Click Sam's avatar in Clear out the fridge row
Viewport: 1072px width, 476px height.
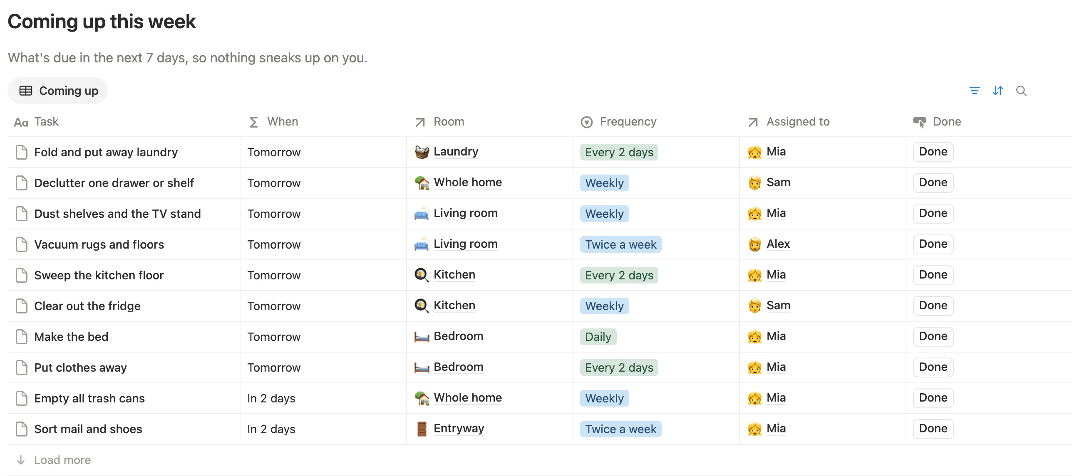[x=754, y=306]
